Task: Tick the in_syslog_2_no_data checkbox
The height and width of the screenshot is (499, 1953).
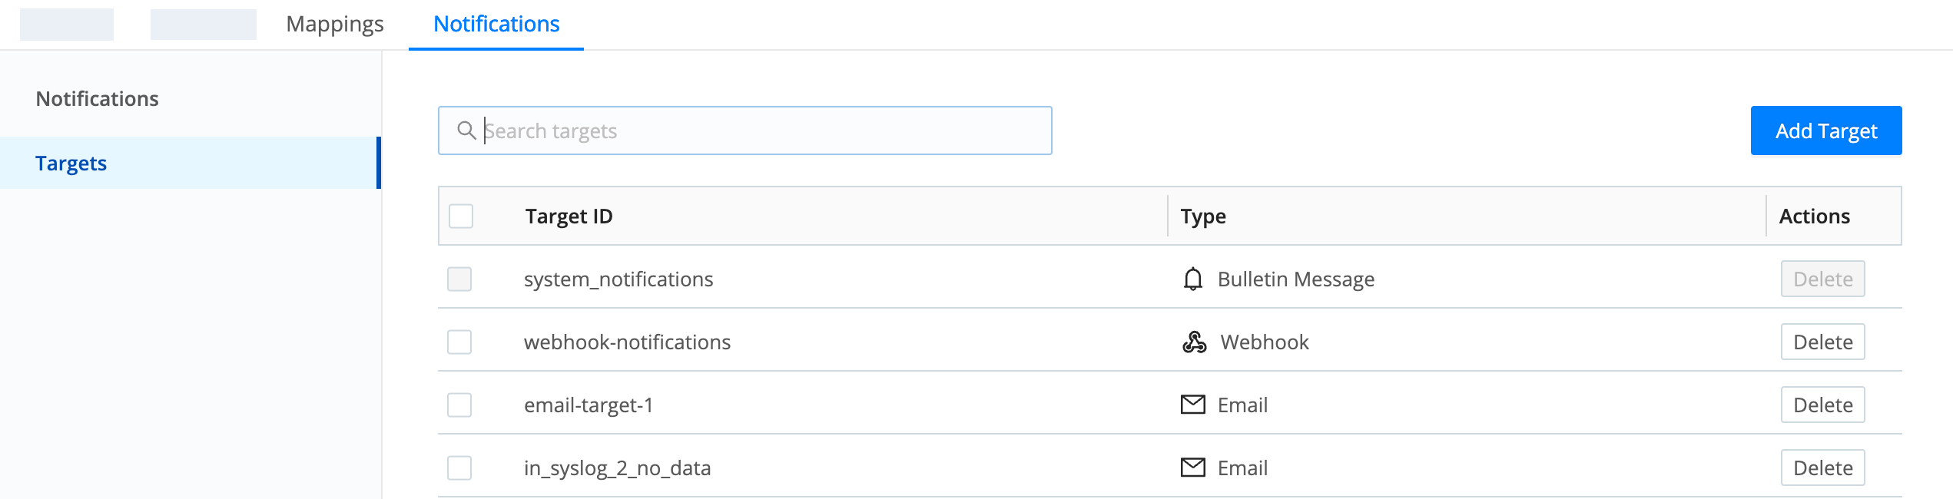Action: point(459,468)
